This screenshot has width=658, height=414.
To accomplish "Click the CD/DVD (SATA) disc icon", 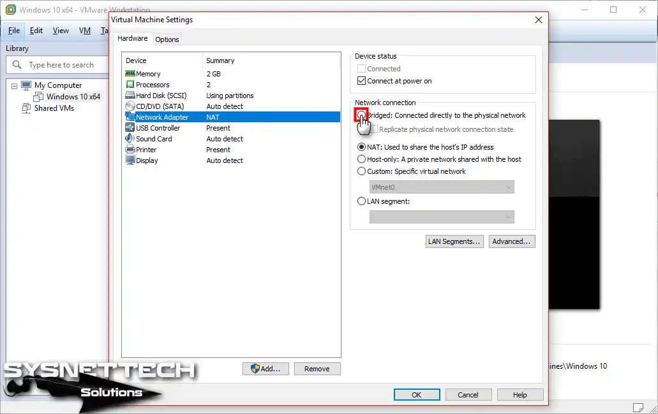I will click(130, 106).
